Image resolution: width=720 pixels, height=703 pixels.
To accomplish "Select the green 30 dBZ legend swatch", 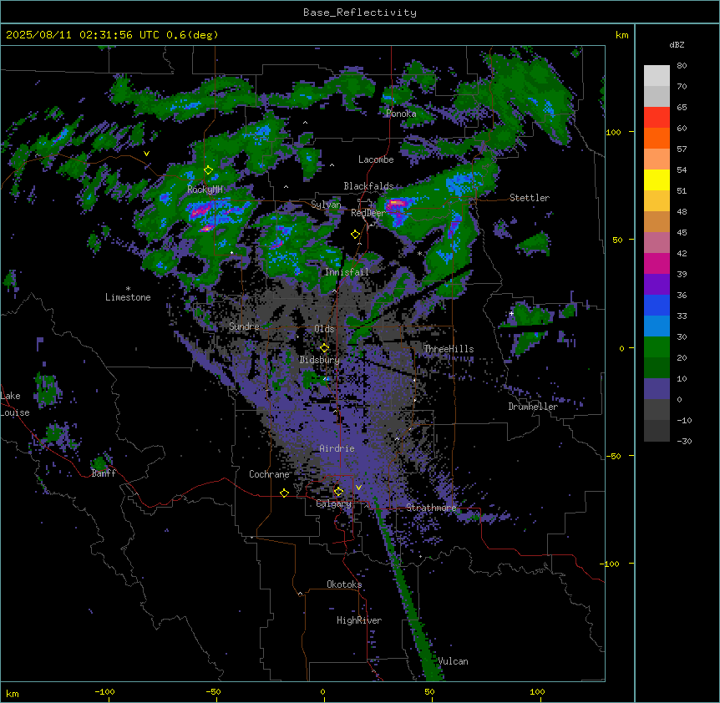I will point(657,347).
